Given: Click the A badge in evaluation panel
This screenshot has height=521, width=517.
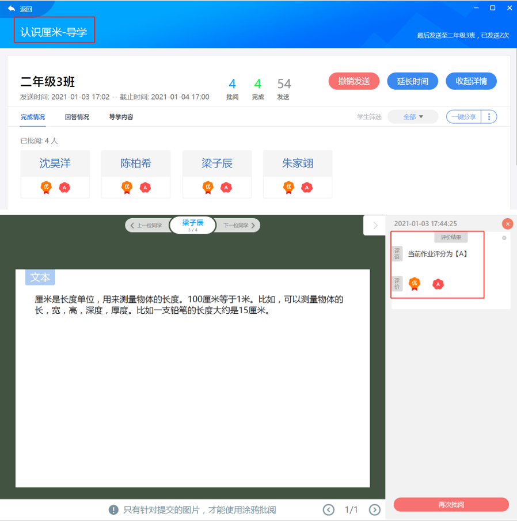Looking at the screenshot, I should click(x=438, y=284).
